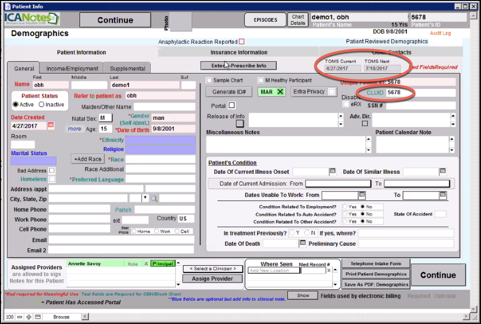Screen dimensions: 481x324
Task: Click into the Email input field
Action: (121, 240)
